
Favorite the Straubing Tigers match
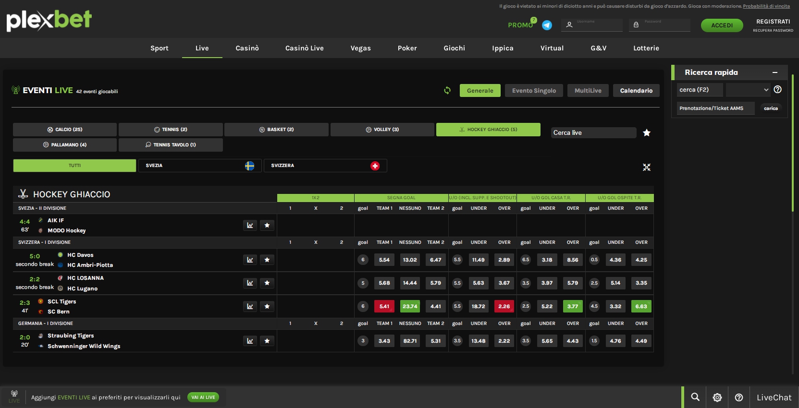click(267, 341)
